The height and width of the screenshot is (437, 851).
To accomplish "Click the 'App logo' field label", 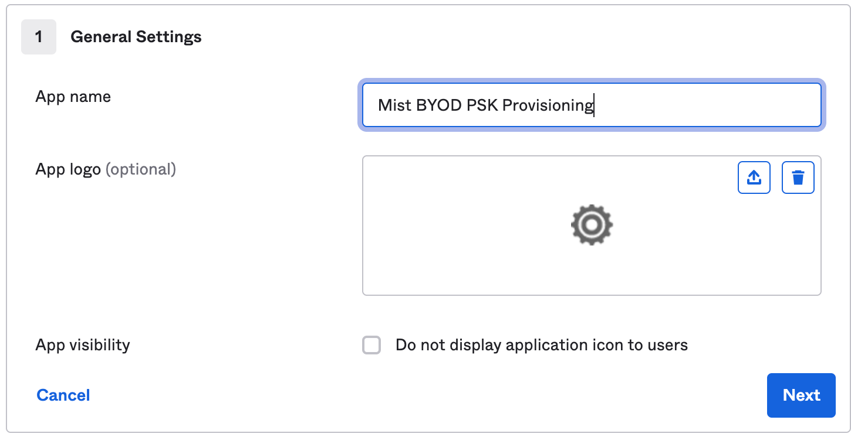I will pyautogui.click(x=68, y=169).
